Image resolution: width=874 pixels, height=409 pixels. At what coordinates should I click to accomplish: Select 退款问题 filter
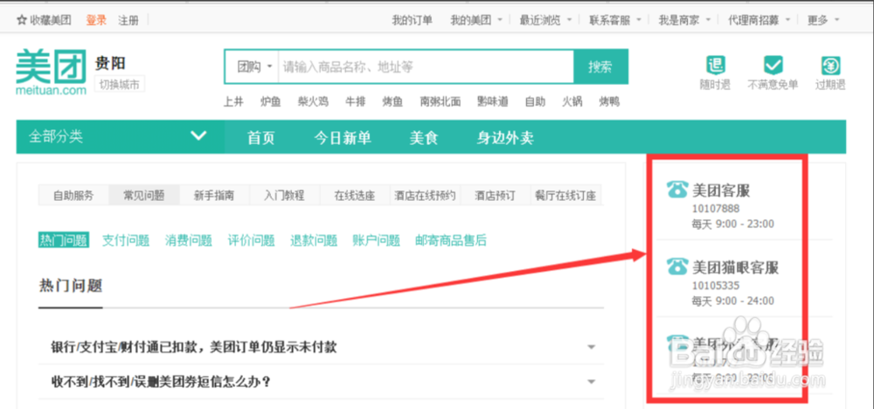tap(314, 240)
